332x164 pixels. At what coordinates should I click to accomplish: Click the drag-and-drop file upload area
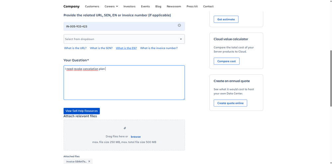tap(124, 135)
